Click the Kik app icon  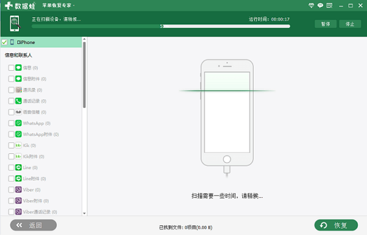pyautogui.click(x=18, y=145)
